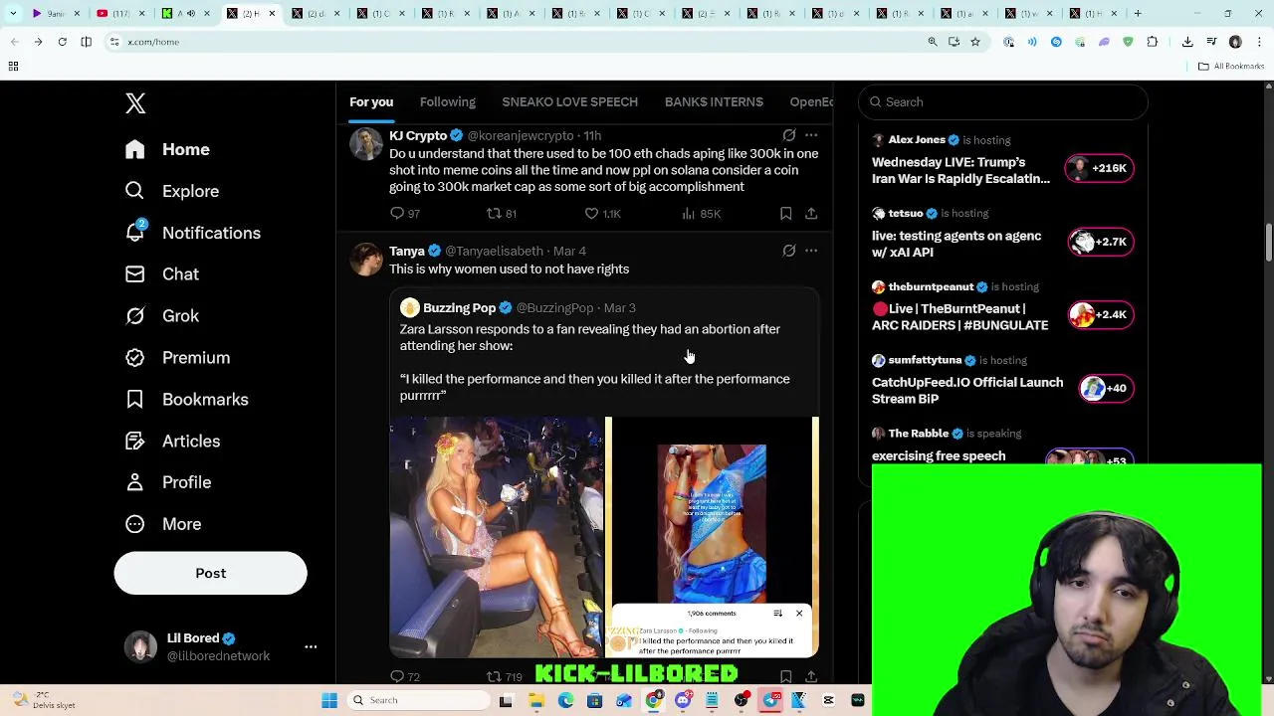Reload the browser page
This screenshot has height=716, width=1274.
(62, 42)
